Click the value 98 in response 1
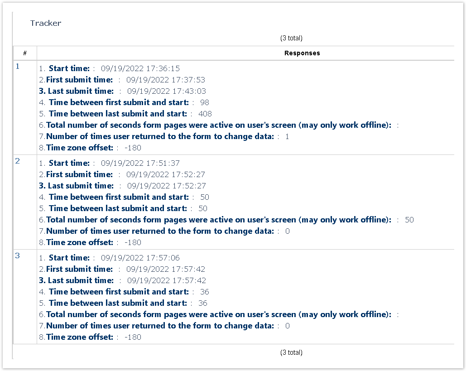Viewport: 466px width, 371px height. pos(204,102)
